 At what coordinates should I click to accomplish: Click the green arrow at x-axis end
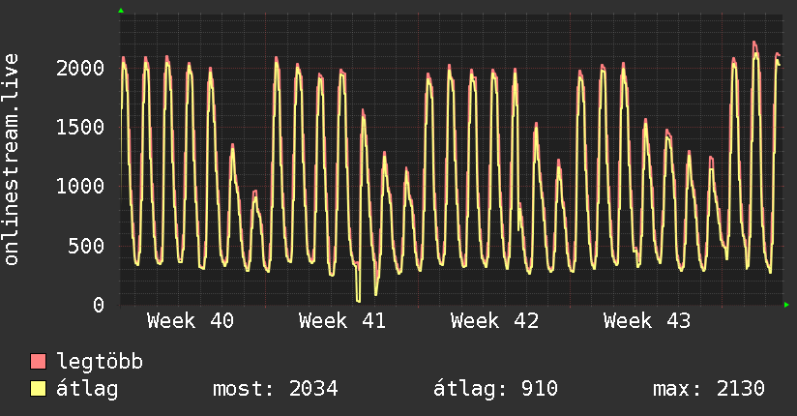786,305
